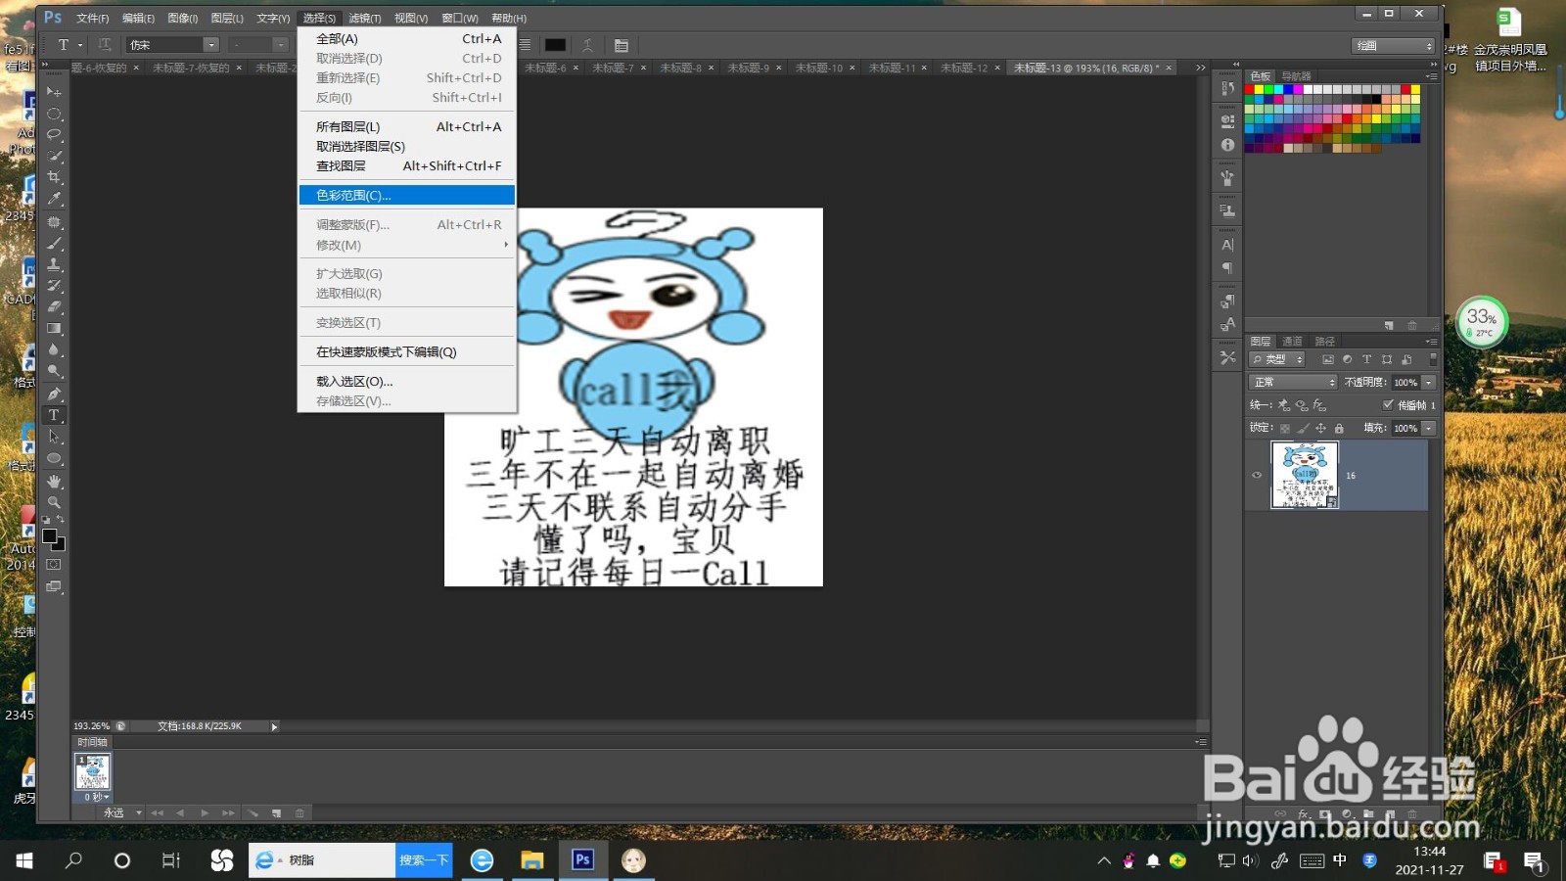This screenshot has height=881, width=1566.
Task: Click menu item 全部(A)
Action: 407,39
